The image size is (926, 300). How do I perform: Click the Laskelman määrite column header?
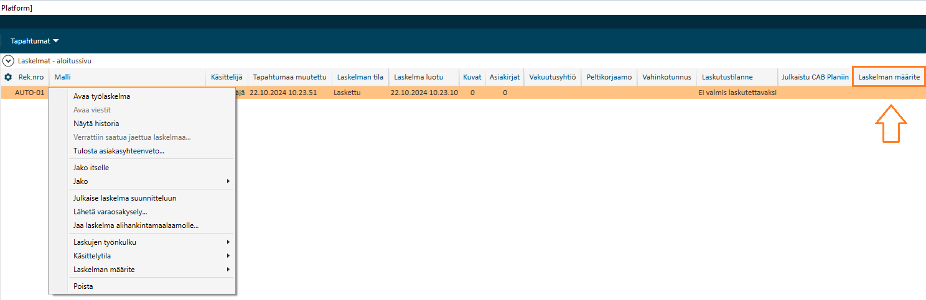point(889,78)
